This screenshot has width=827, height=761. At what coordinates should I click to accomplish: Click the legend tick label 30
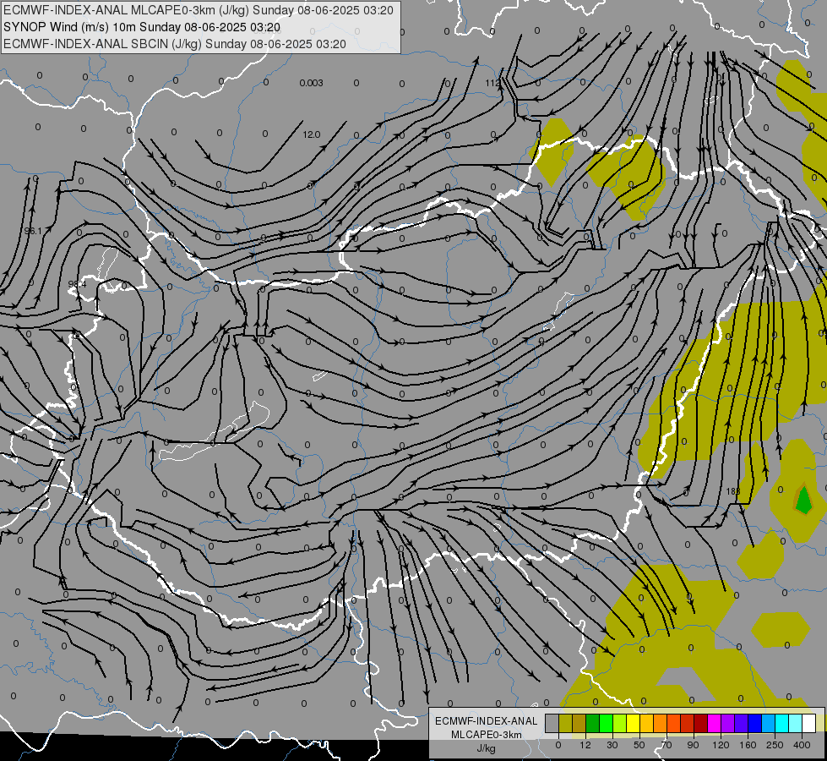pyautogui.click(x=612, y=745)
